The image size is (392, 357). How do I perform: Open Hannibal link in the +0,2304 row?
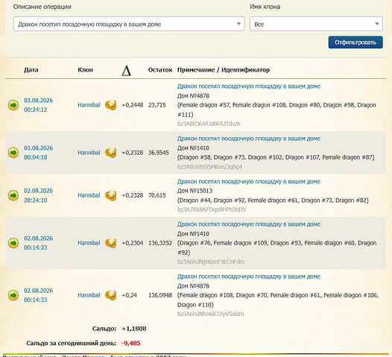(89, 243)
